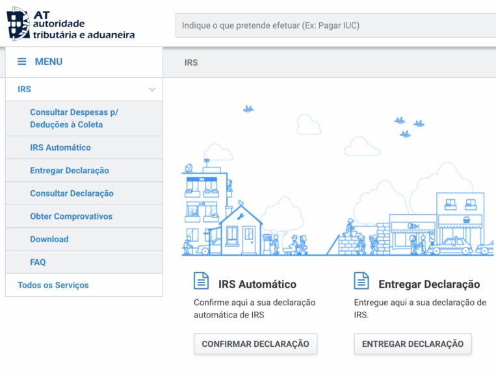This screenshot has height=374, width=496.
Task: Open the FAQ menu entry
Action: [38, 262]
